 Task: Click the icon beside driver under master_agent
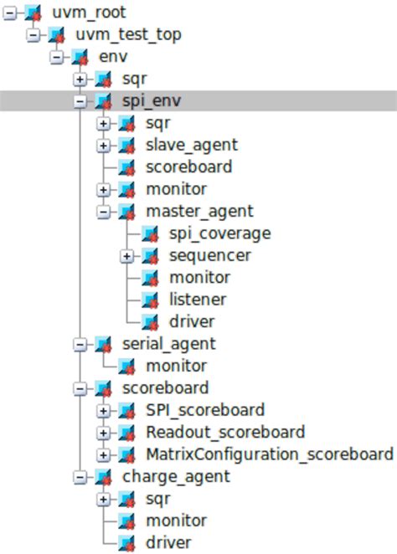point(150,322)
